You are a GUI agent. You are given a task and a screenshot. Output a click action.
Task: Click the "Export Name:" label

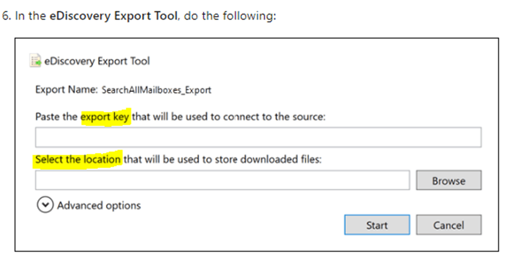click(66, 90)
